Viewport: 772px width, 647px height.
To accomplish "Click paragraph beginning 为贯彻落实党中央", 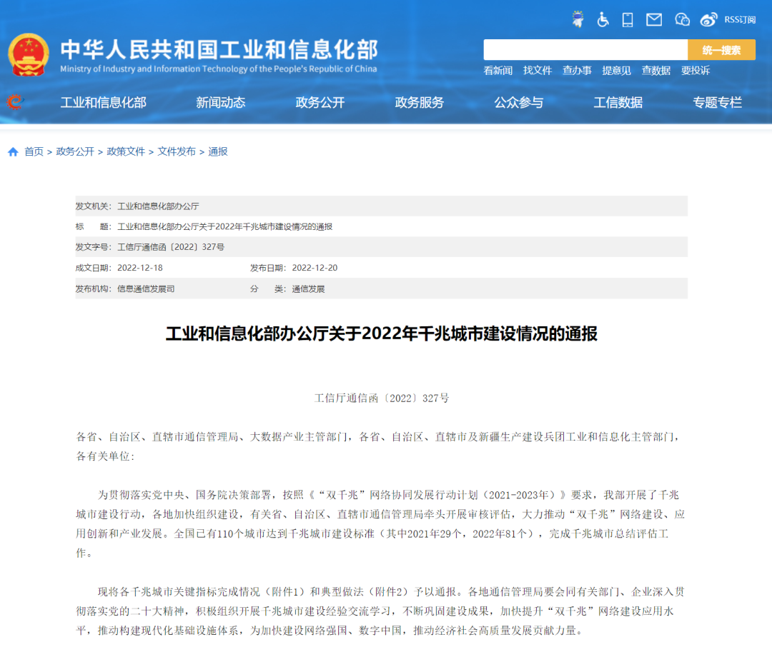I will point(380,524).
